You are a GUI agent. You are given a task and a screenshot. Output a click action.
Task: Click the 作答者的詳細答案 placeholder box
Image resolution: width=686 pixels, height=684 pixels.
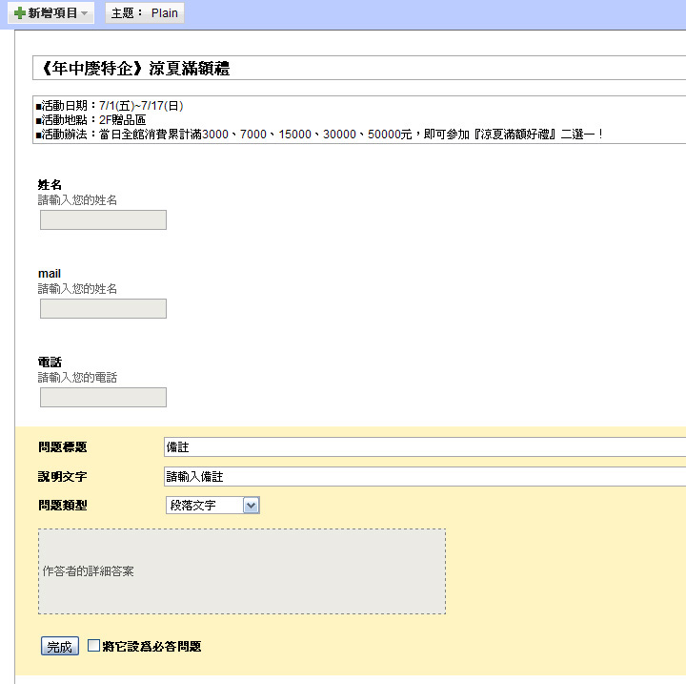[x=242, y=571]
